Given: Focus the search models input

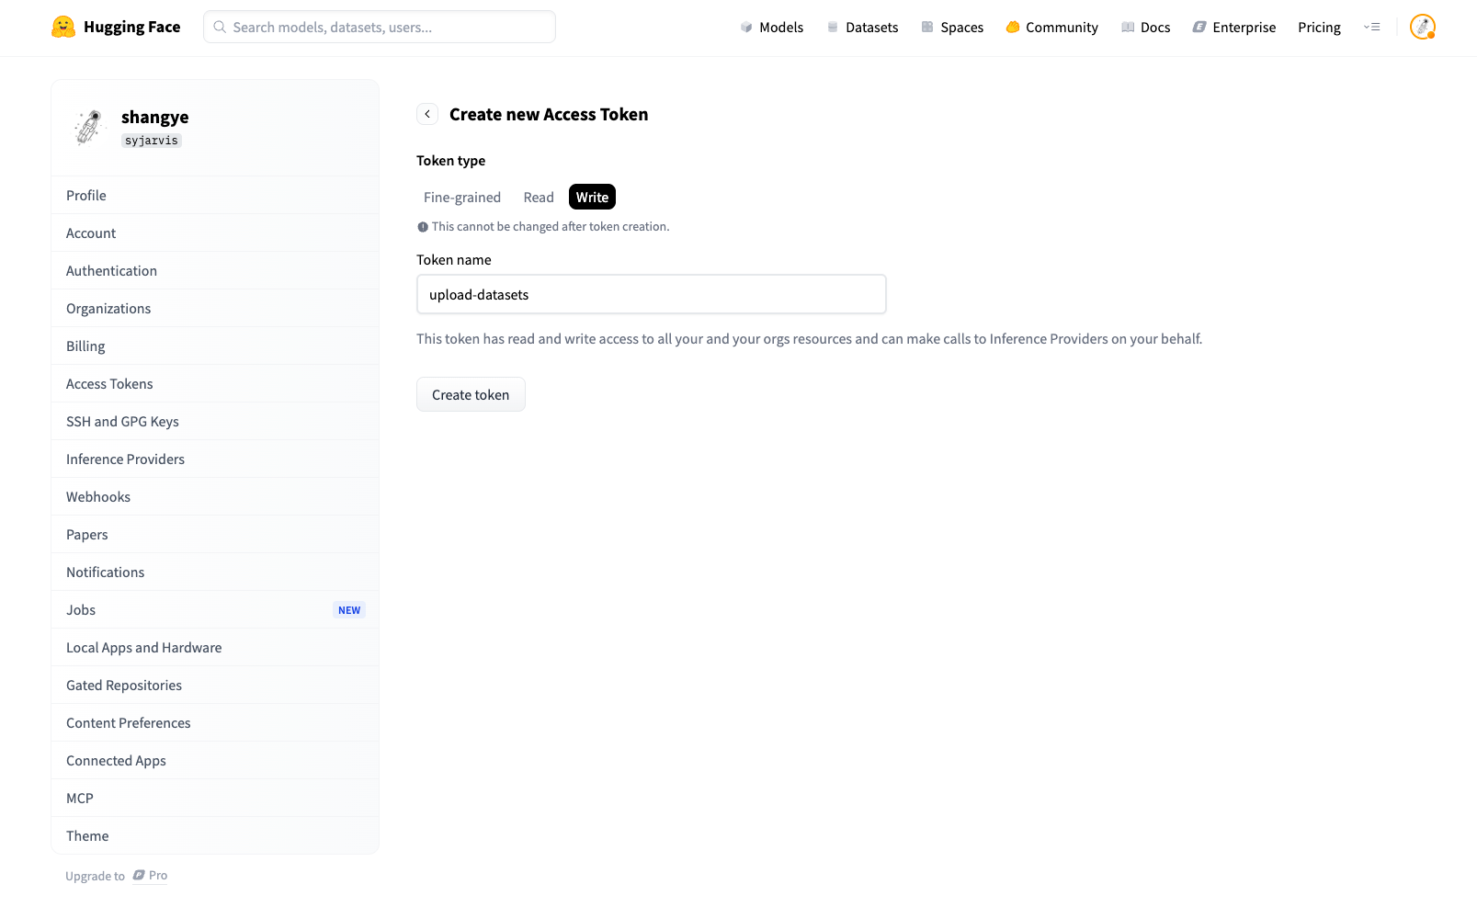Looking at the screenshot, I should (x=380, y=27).
